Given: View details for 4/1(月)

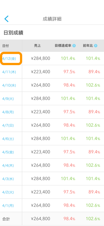Looking at the screenshot, I should point(8,206).
